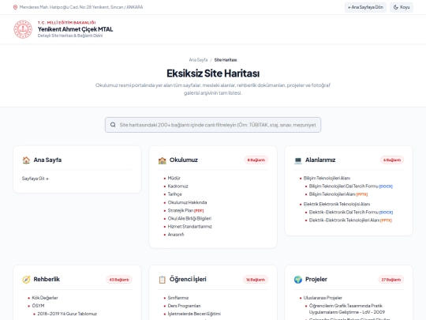Go back with Ana Sayfaya Dön button
The width and height of the screenshot is (426, 320).
tap(365, 7)
